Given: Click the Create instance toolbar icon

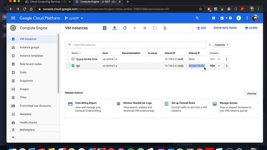Looking at the screenshot, I should pos(105,28).
